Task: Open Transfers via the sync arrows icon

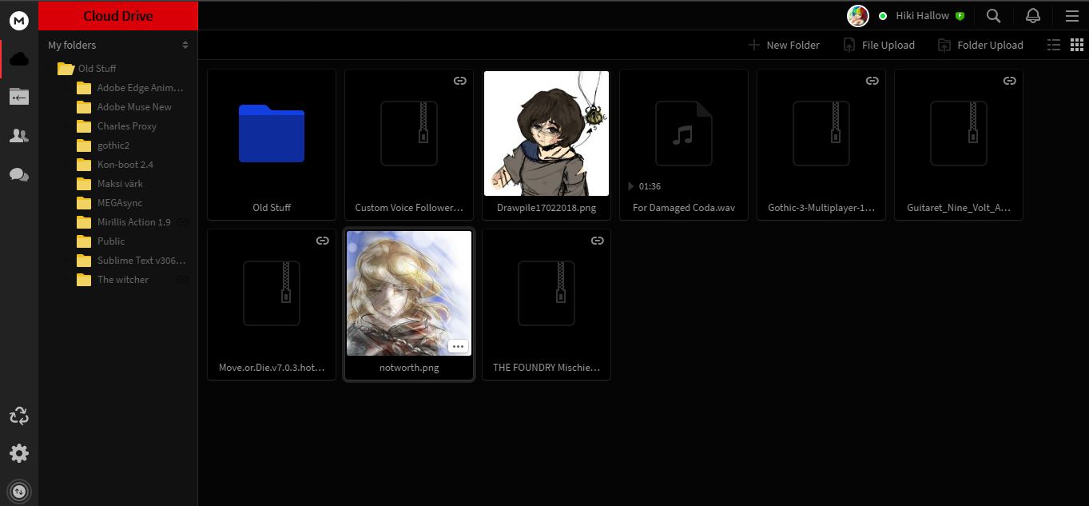Action: pos(18,415)
